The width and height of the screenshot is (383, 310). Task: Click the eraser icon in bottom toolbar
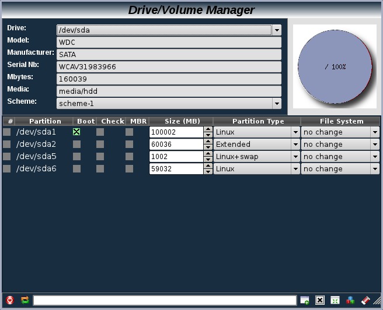(x=366, y=300)
